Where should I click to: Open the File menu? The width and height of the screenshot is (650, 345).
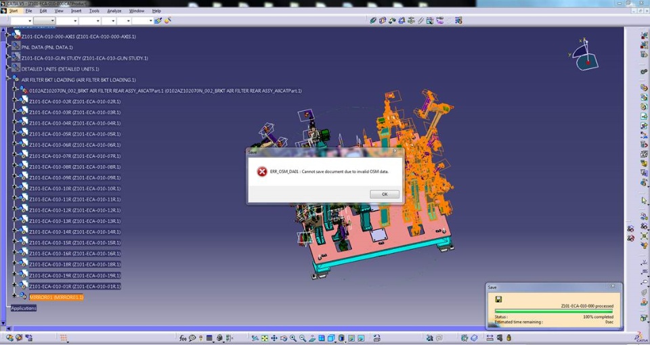click(x=28, y=11)
